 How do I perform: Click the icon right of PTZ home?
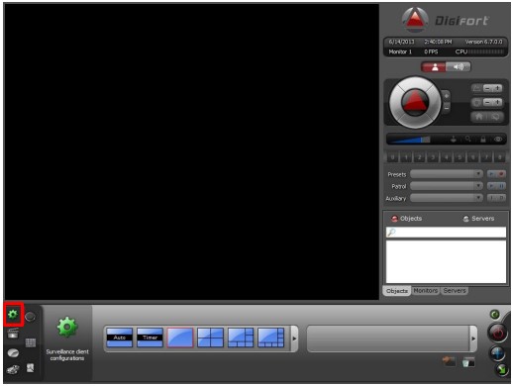click(495, 117)
